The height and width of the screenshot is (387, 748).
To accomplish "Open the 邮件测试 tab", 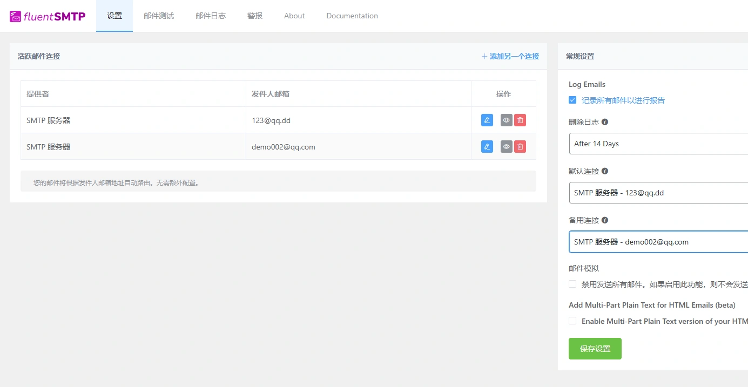I will (158, 16).
